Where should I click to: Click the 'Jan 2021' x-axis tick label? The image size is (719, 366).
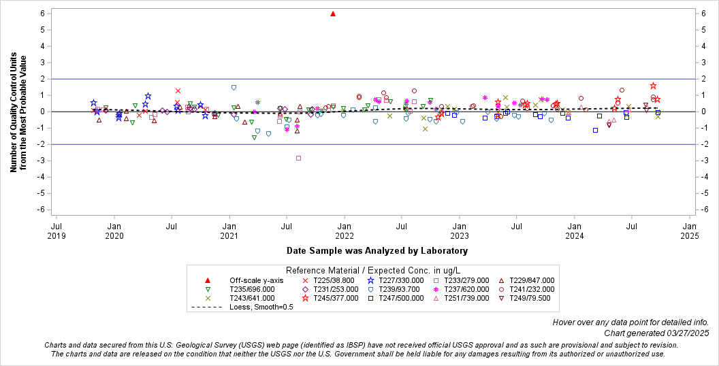(x=229, y=231)
